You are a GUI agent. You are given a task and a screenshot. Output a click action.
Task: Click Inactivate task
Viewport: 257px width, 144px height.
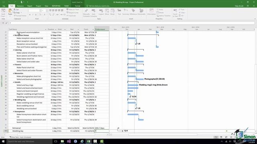[71, 16]
